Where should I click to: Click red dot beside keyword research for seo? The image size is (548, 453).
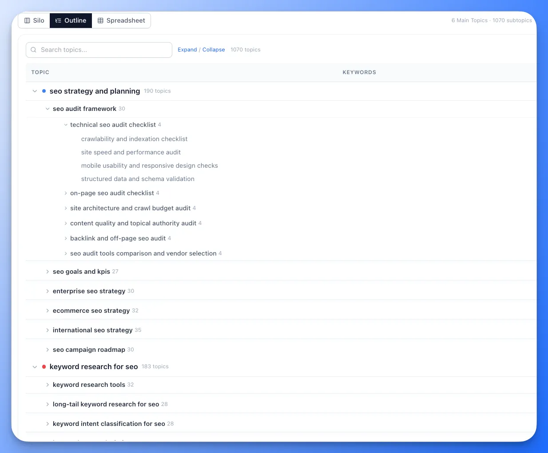(x=44, y=367)
